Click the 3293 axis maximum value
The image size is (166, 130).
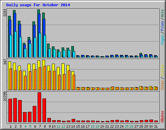click(5, 13)
